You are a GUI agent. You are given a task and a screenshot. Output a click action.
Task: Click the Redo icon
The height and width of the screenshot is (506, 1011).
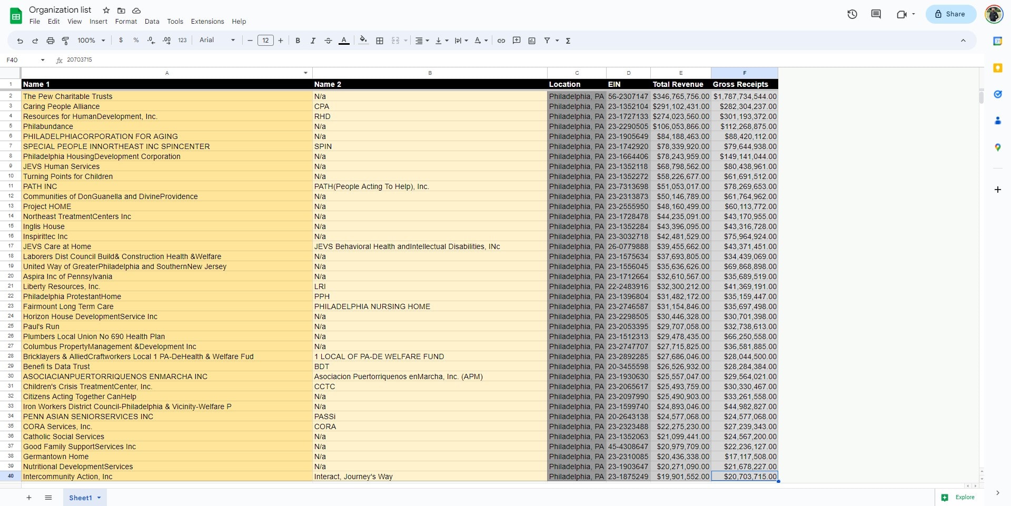35,41
